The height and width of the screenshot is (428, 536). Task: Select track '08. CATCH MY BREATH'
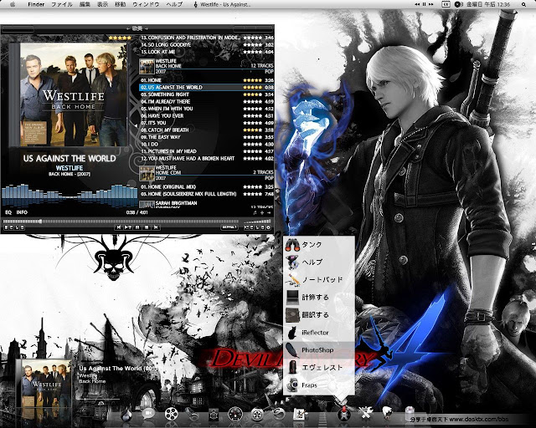[x=207, y=130]
